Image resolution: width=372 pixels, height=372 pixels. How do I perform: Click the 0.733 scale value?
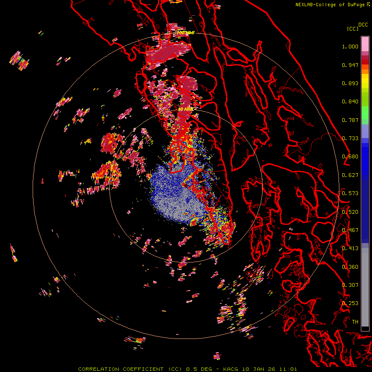tap(350, 138)
